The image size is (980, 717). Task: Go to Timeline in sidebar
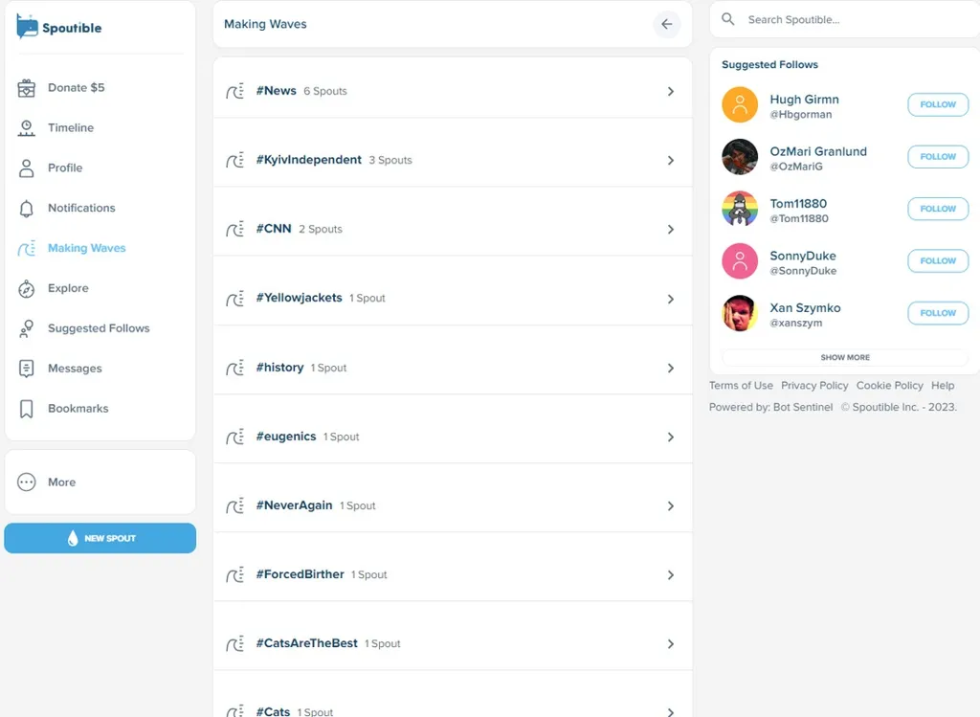click(x=71, y=127)
